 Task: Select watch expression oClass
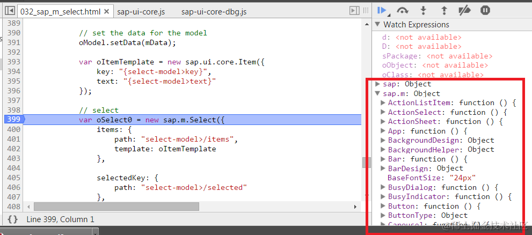[x=433, y=74]
